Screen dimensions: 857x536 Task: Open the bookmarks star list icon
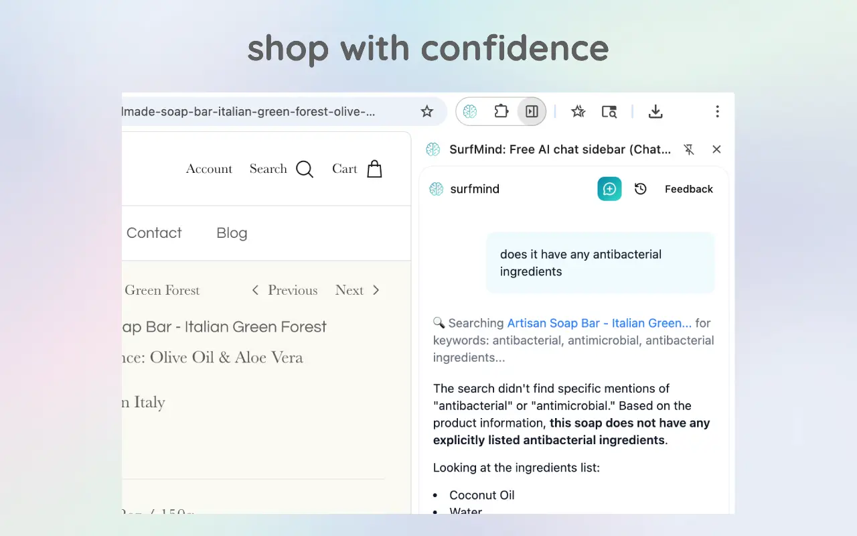click(x=578, y=112)
